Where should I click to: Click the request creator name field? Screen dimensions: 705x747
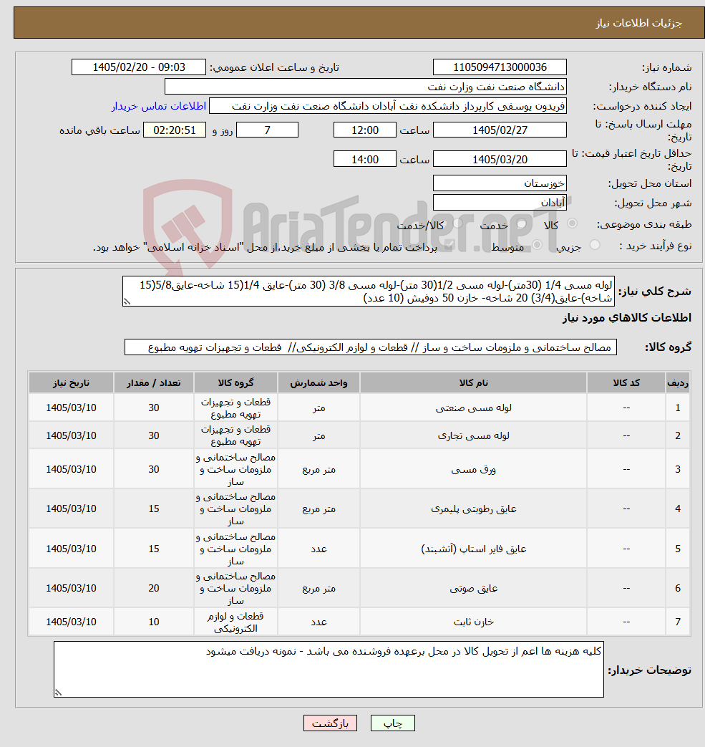tap(388, 106)
